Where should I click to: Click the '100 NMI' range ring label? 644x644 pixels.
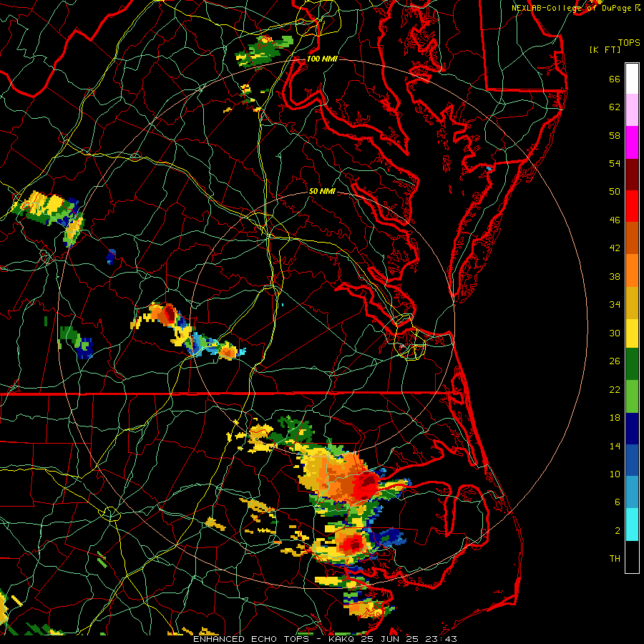pos(323,59)
